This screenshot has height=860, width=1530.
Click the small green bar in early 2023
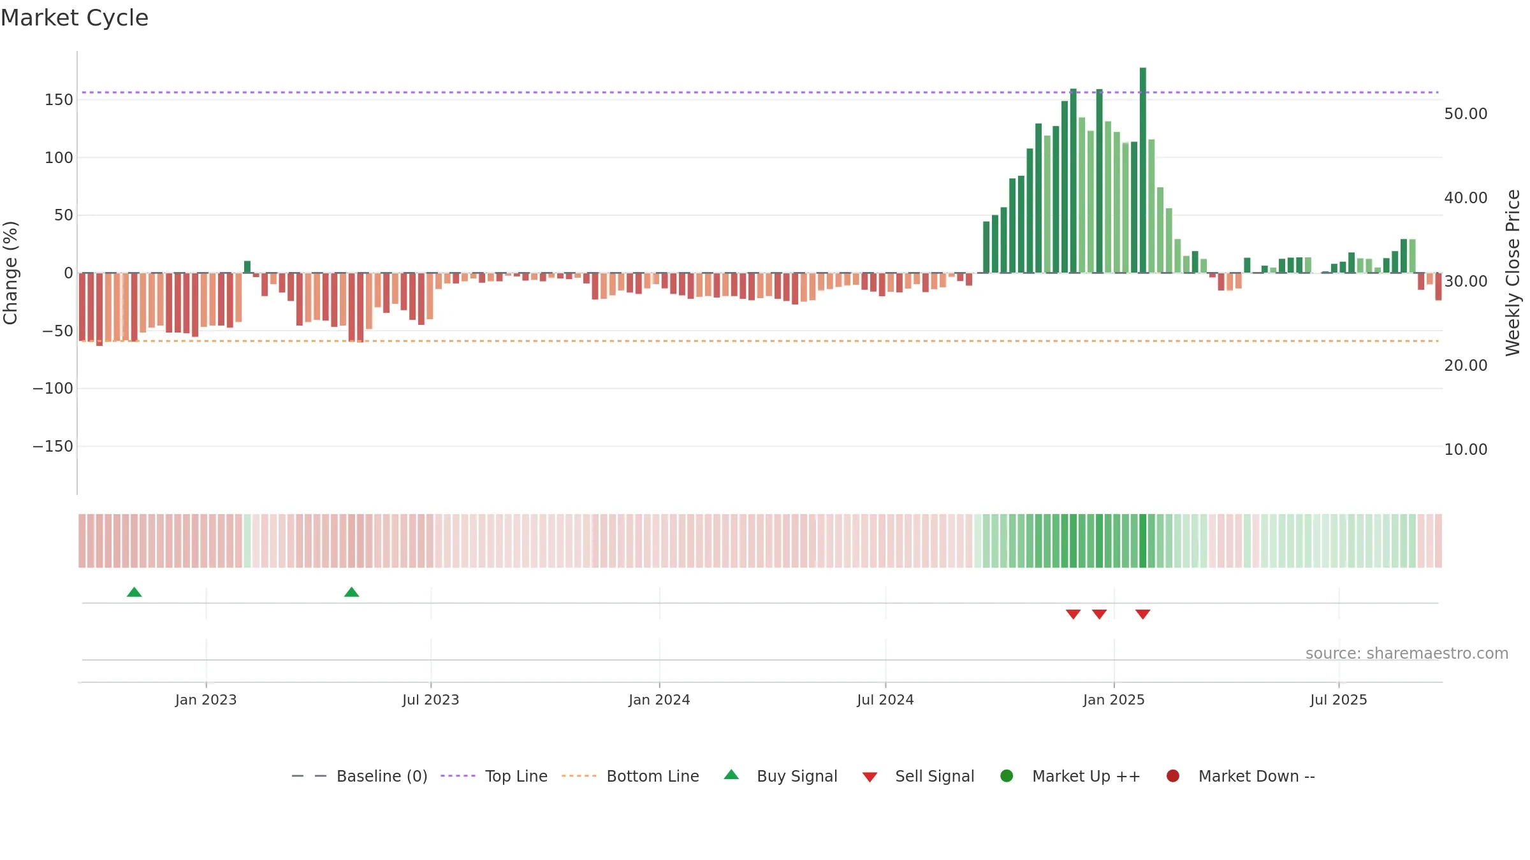pos(247,267)
